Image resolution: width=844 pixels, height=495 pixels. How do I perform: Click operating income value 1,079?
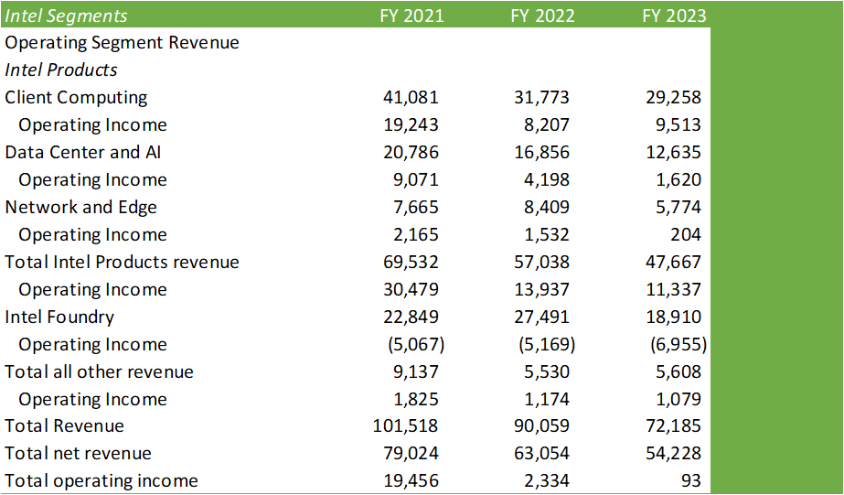tap(678, 400)
